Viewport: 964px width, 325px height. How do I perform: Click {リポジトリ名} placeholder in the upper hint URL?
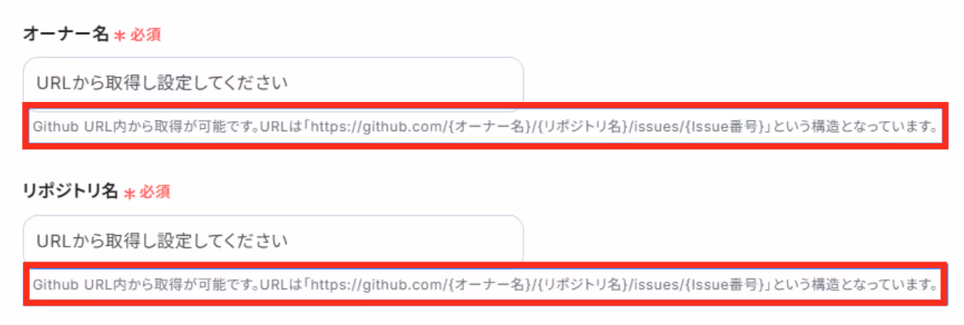582,128
